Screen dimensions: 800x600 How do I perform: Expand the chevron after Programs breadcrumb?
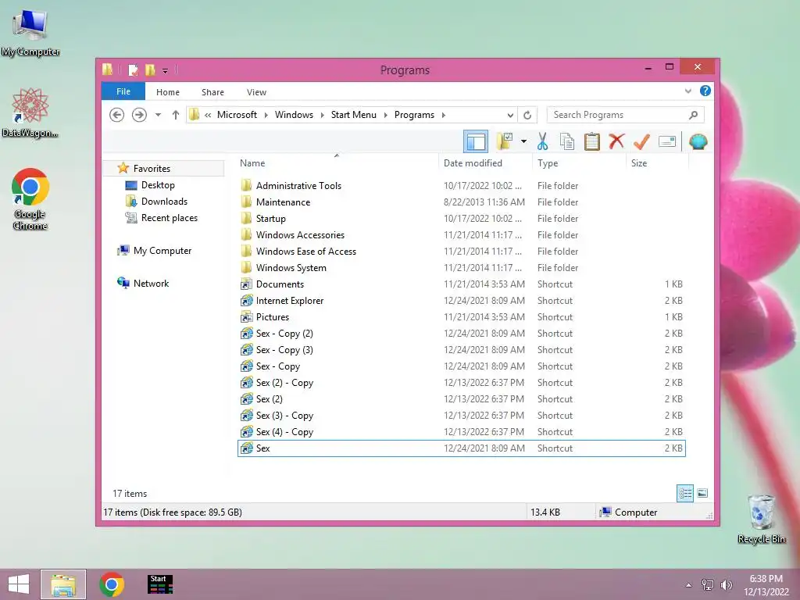[x=444, y=116]
